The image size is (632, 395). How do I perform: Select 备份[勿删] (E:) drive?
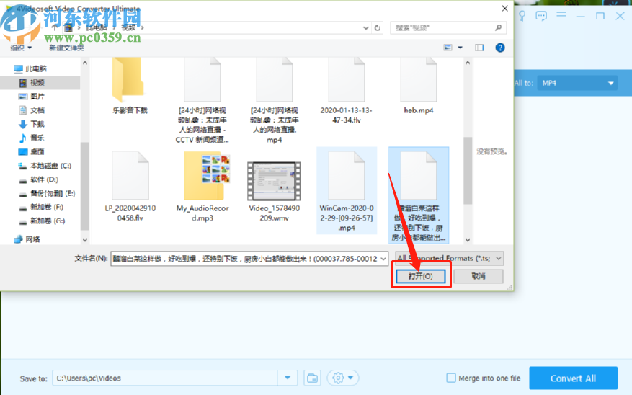coord(47,193)
